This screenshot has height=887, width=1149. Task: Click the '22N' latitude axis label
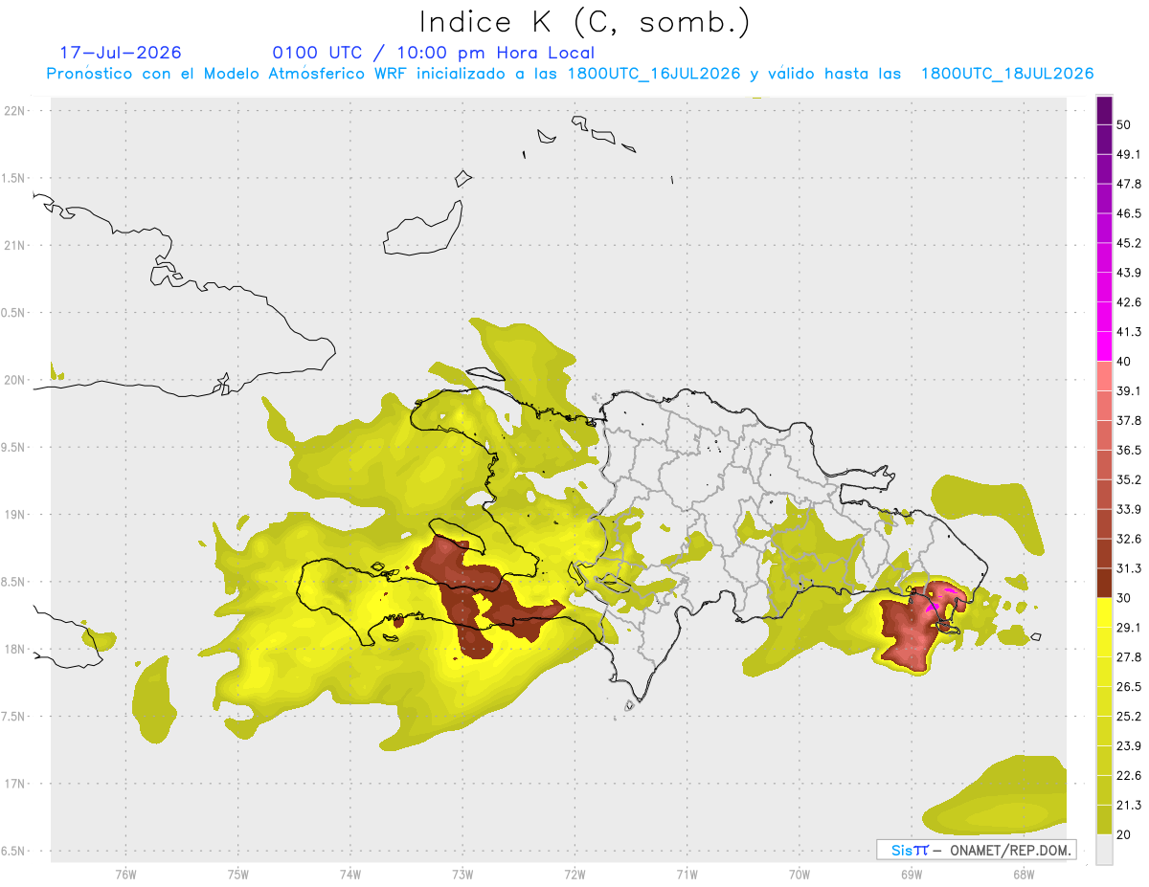click(15, 110)
